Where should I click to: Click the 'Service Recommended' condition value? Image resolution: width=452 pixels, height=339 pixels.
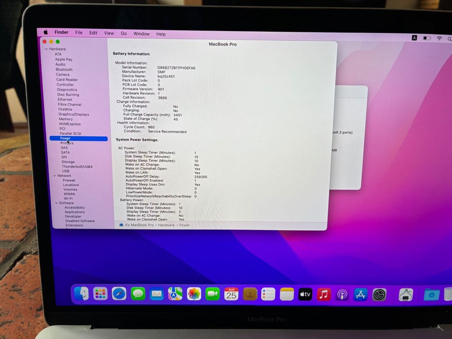167,132
